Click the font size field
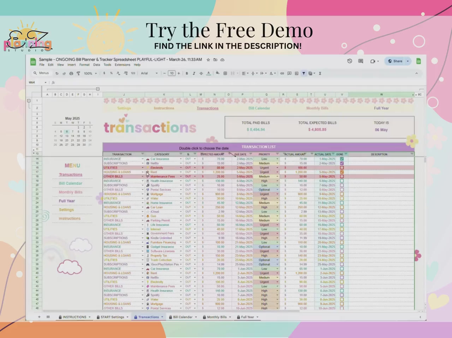This screenshot has height=338, width=452. click(x=172, y=73)
